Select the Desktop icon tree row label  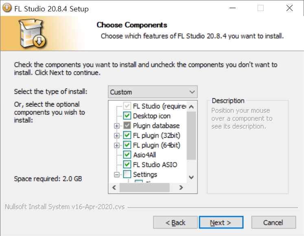pos(152,116)
